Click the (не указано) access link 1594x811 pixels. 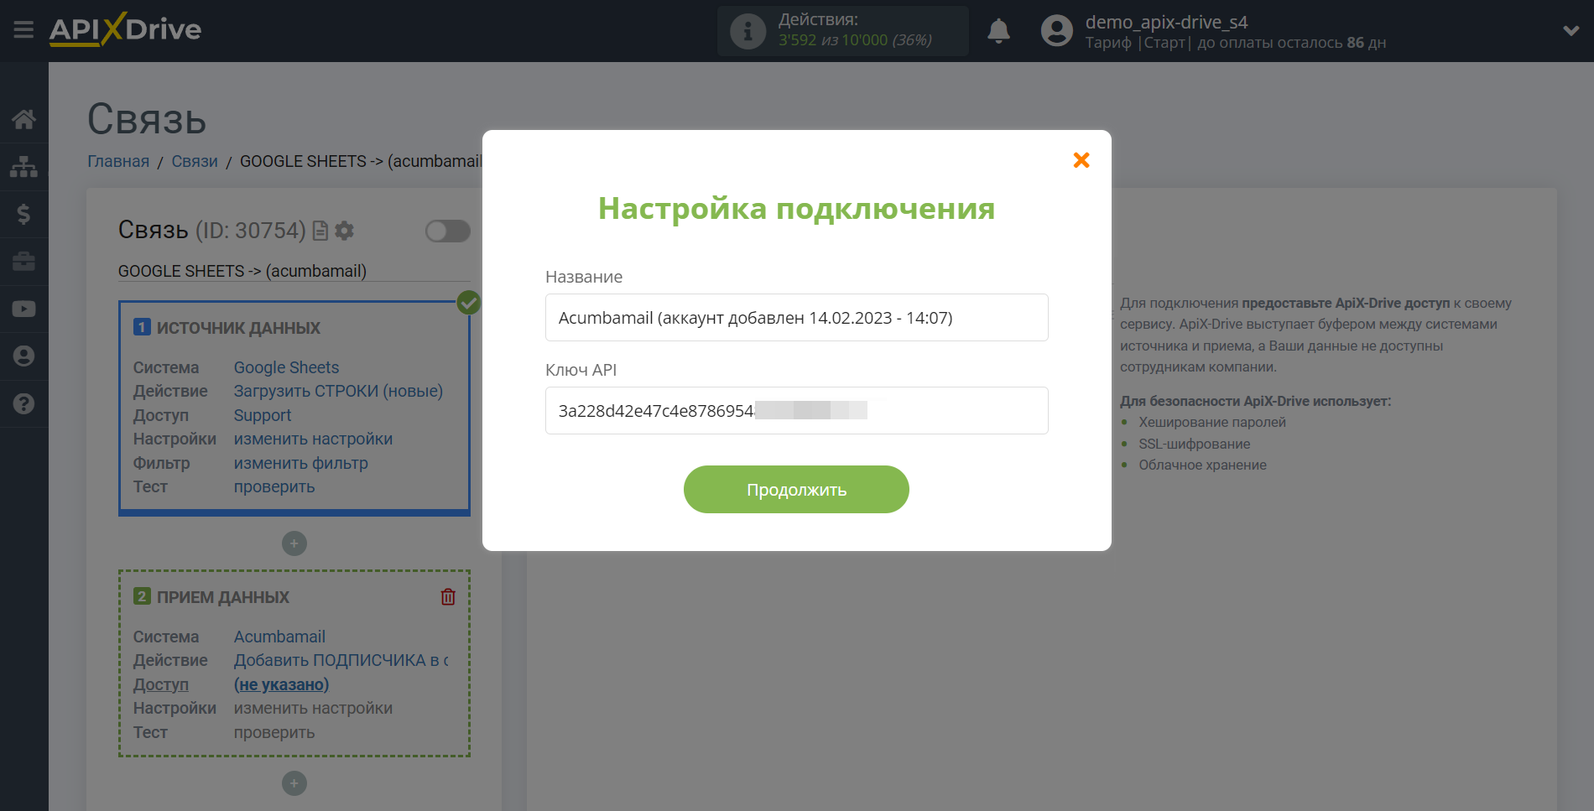click(281, 684)
